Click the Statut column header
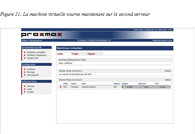 pyautogui.click(x=73, y=84)
